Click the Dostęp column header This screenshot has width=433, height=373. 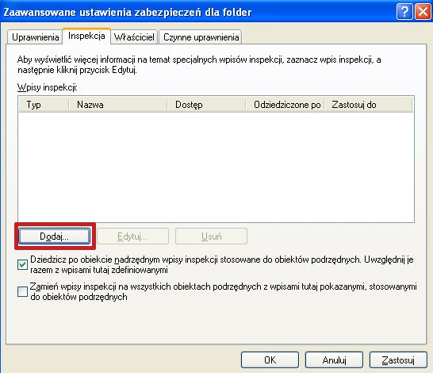point(206,105)
